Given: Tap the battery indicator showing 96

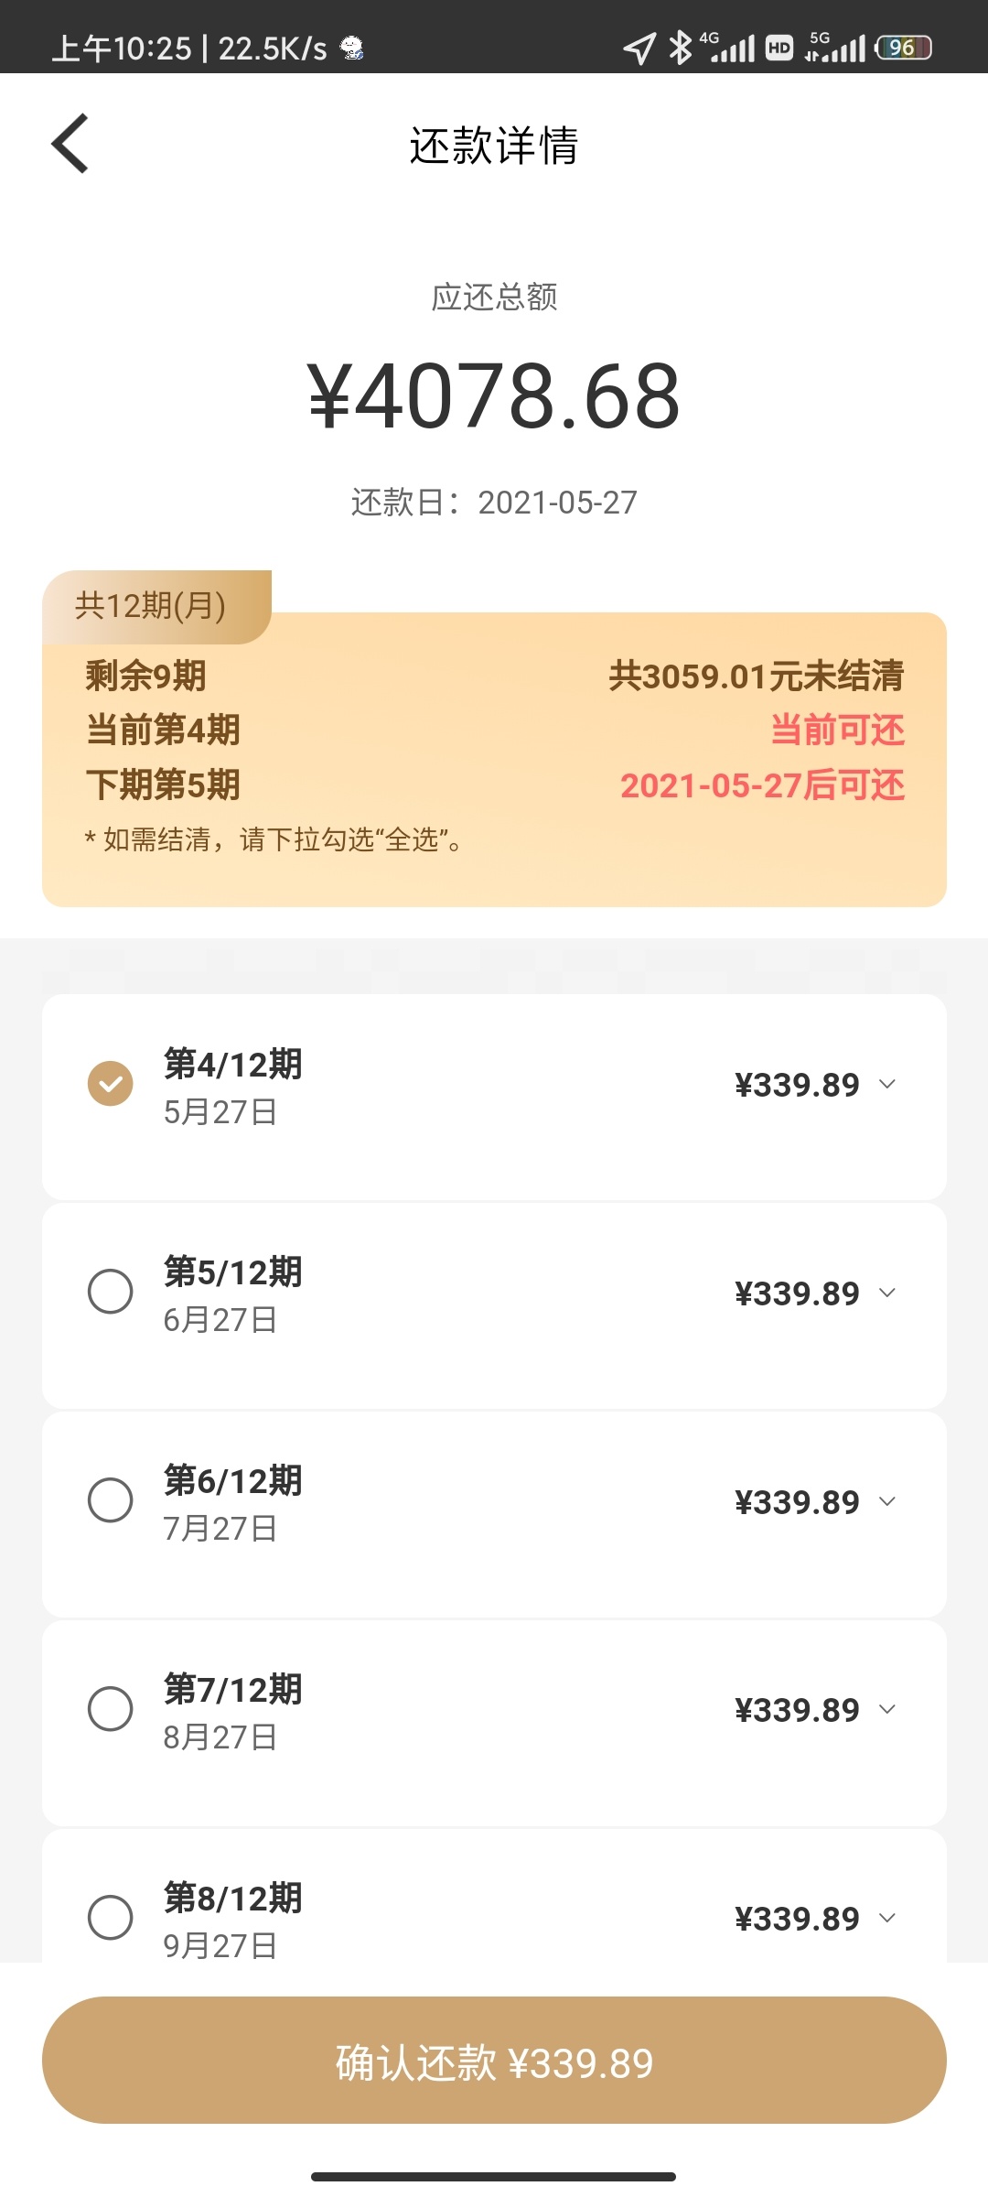Looking at the screenshot, I should [904, 48].
